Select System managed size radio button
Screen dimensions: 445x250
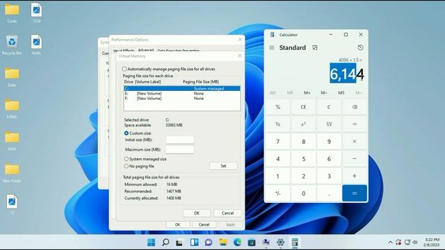click(127, 159)
